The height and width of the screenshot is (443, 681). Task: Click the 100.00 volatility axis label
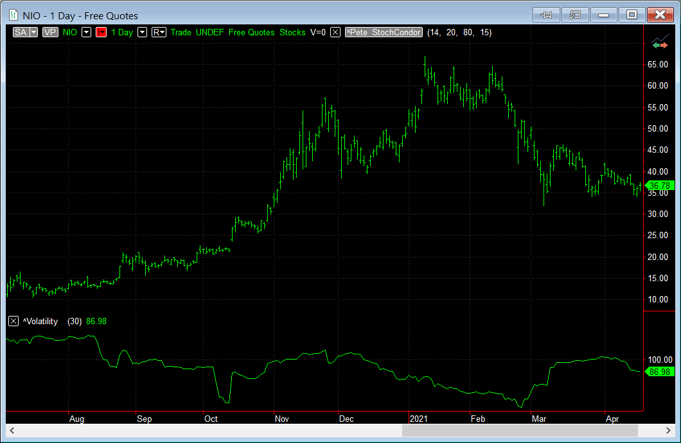pos(660,360)
